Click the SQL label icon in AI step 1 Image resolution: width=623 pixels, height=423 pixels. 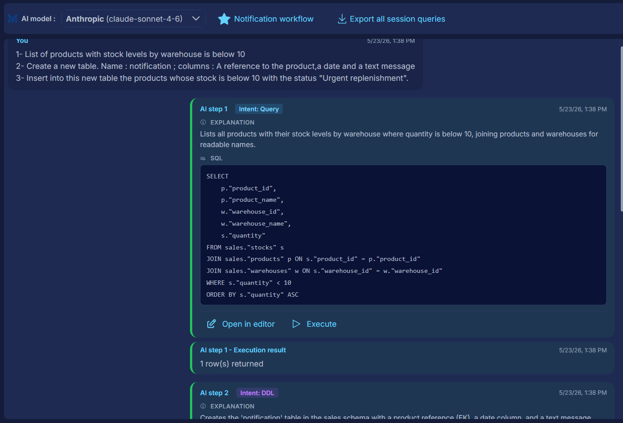[203, 158]
